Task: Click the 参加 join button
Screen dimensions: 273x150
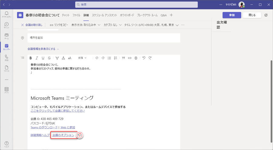Action: point(232,15)
